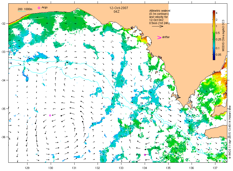Click the 'drifter' legend label

click(166, 37)
